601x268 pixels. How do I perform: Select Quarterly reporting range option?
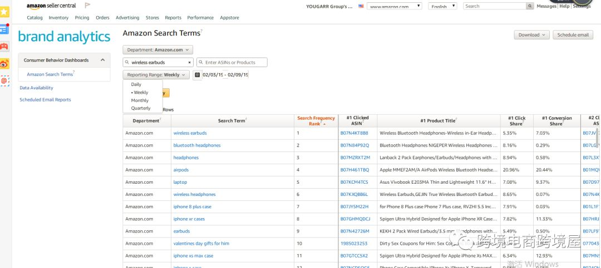pyautogui.click(x=141, y=108)
